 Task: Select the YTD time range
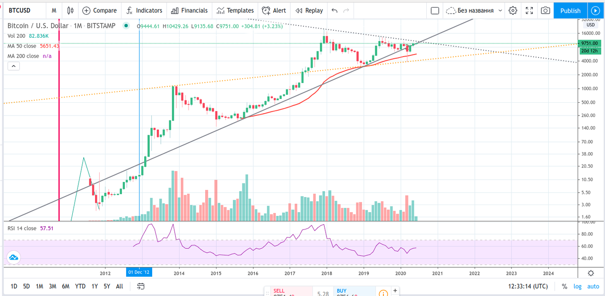[80, 286]
